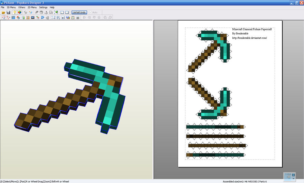The height and width of the screenshot is (183, 304).
Task: Toggle the colored cube texture icon
Action: [20, 12]
